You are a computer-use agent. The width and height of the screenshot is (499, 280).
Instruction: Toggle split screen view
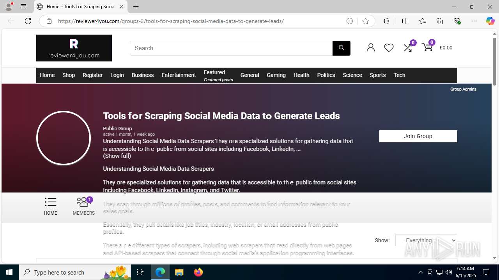[405, 21]
